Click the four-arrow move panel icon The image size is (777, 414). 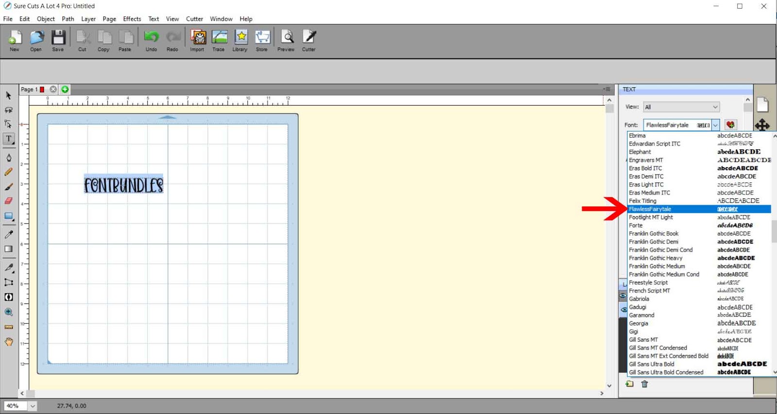tap(762, 126)
